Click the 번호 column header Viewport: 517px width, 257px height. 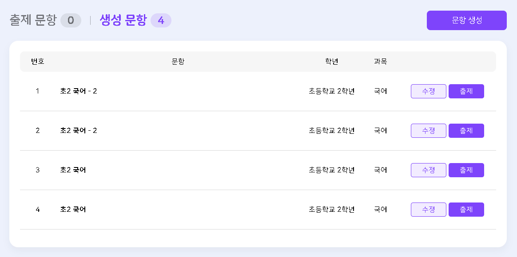(x=37, y=62)
